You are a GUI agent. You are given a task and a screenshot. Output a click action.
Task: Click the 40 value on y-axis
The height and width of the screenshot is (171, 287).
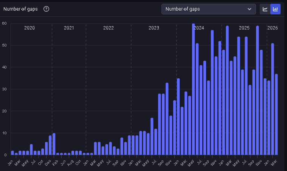tap(4, 67)
